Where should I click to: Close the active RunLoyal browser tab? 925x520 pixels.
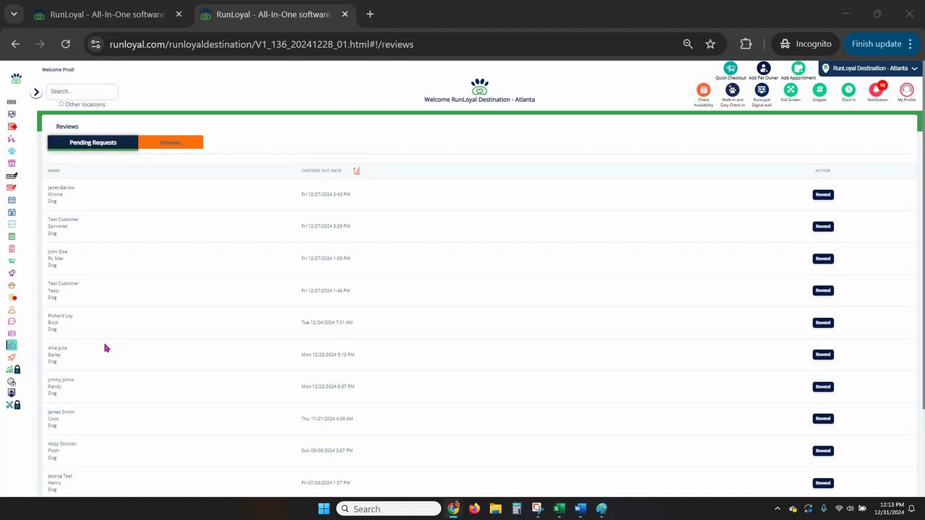click(345, 14)
